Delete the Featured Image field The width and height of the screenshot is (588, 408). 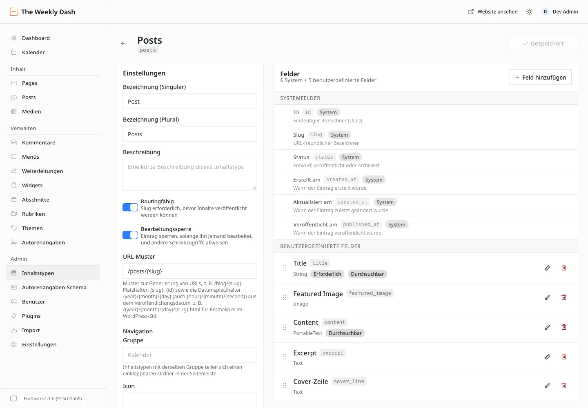pos(564,297)
